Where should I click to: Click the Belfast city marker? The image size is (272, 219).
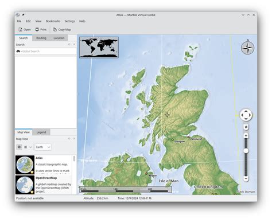click(x=146, y=174)
